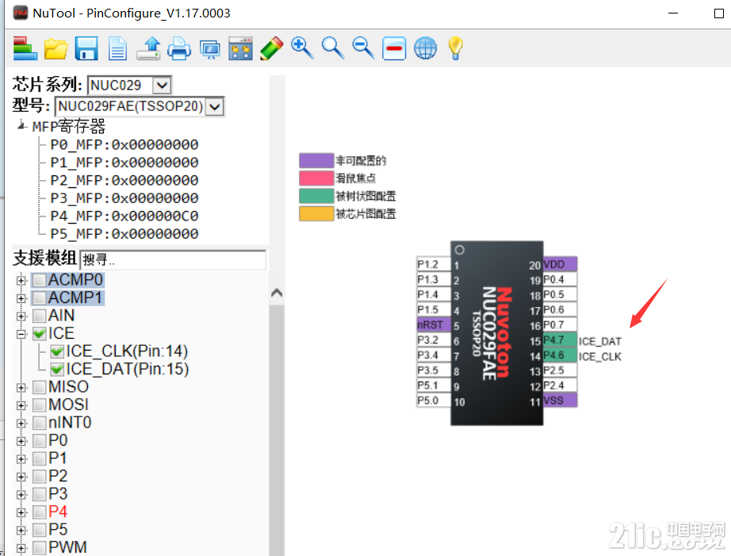Check the ACMP1 module checkbox
Viewport: 731px width, 556px height.
(x=40, y=297)
